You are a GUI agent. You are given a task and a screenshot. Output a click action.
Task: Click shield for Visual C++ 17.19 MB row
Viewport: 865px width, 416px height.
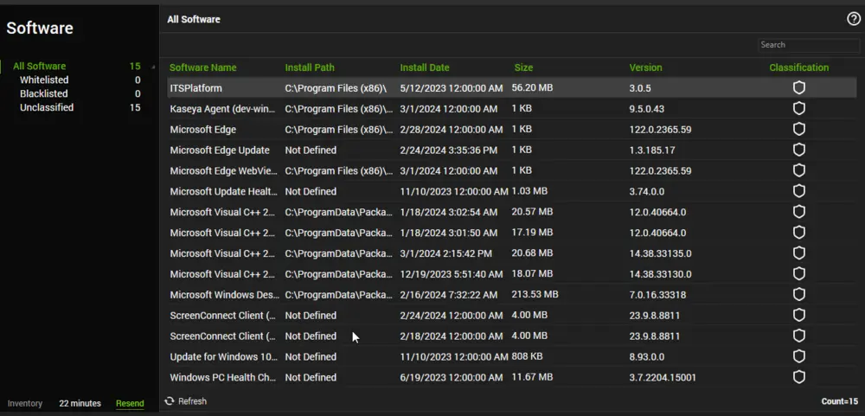(798, 233)
